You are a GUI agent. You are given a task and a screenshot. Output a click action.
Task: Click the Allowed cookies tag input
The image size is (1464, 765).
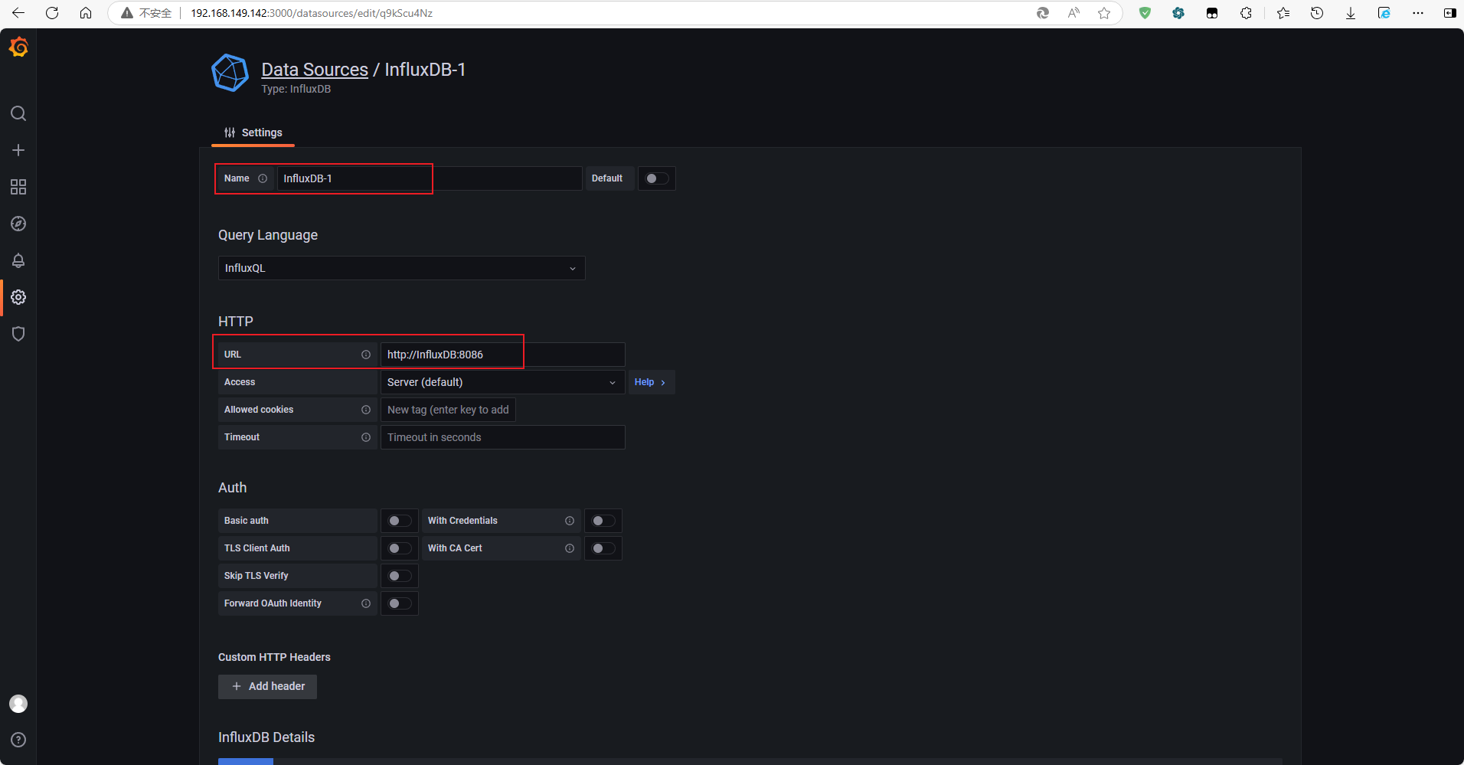[448, 410]
